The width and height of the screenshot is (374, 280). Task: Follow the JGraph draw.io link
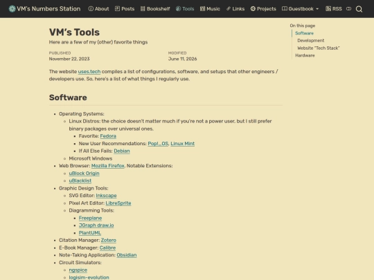coord(96,225)
